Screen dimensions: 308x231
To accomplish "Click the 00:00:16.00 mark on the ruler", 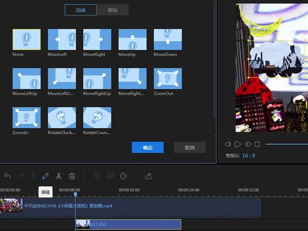I will coord(129,190).
